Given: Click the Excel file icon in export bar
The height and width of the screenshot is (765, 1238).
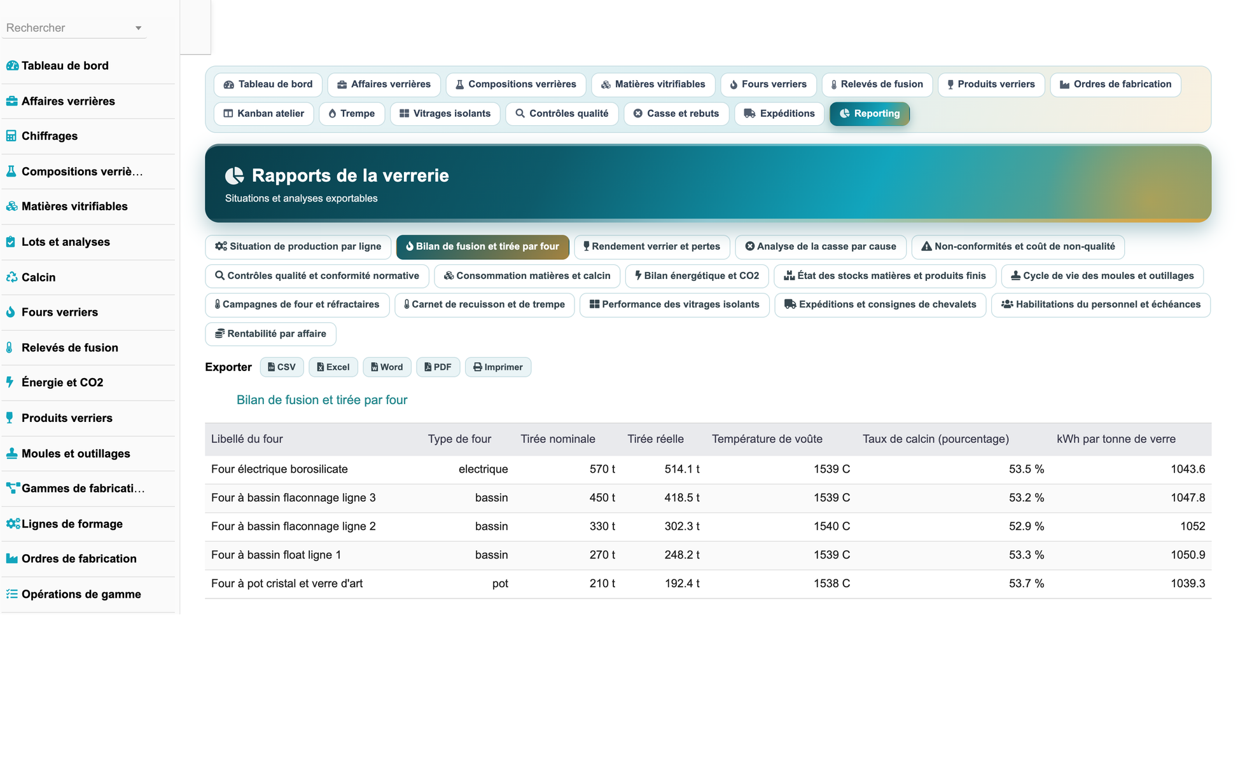Looking at the screenshot, I should click(321, 367).
